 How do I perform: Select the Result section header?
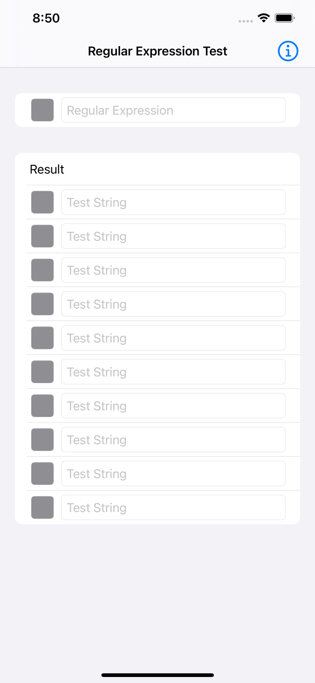(47, 169)
